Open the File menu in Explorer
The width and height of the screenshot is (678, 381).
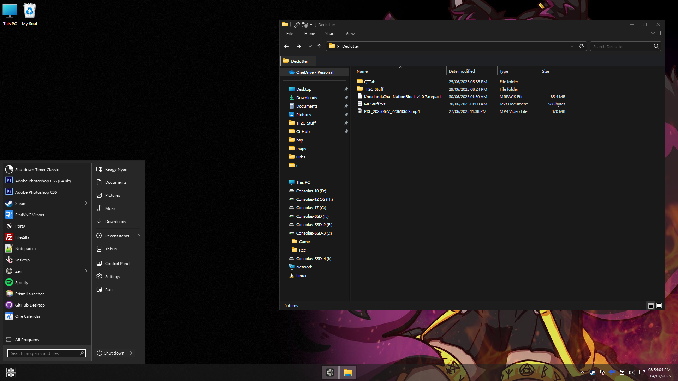[290, 34]
